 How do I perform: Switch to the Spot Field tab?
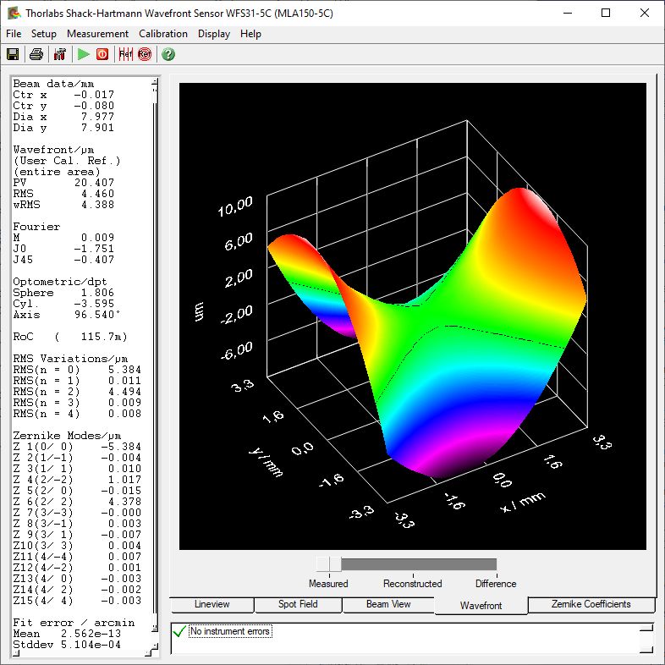(298, 605)
